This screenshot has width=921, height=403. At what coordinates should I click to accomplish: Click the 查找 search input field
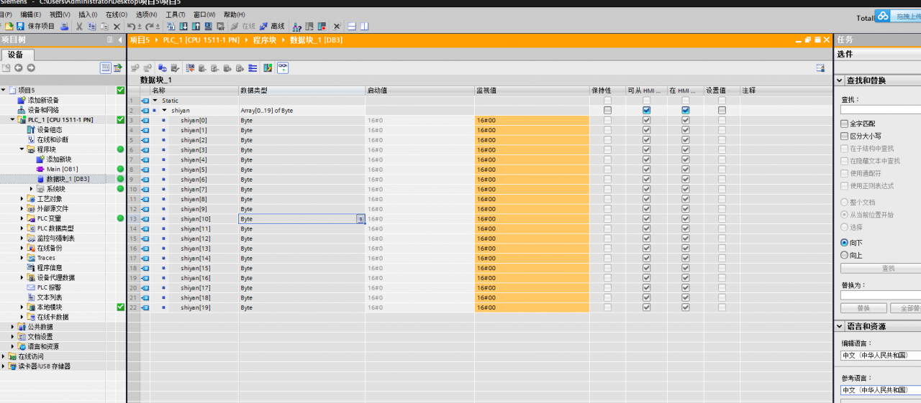pyautogui.click(x=881, y=110)
